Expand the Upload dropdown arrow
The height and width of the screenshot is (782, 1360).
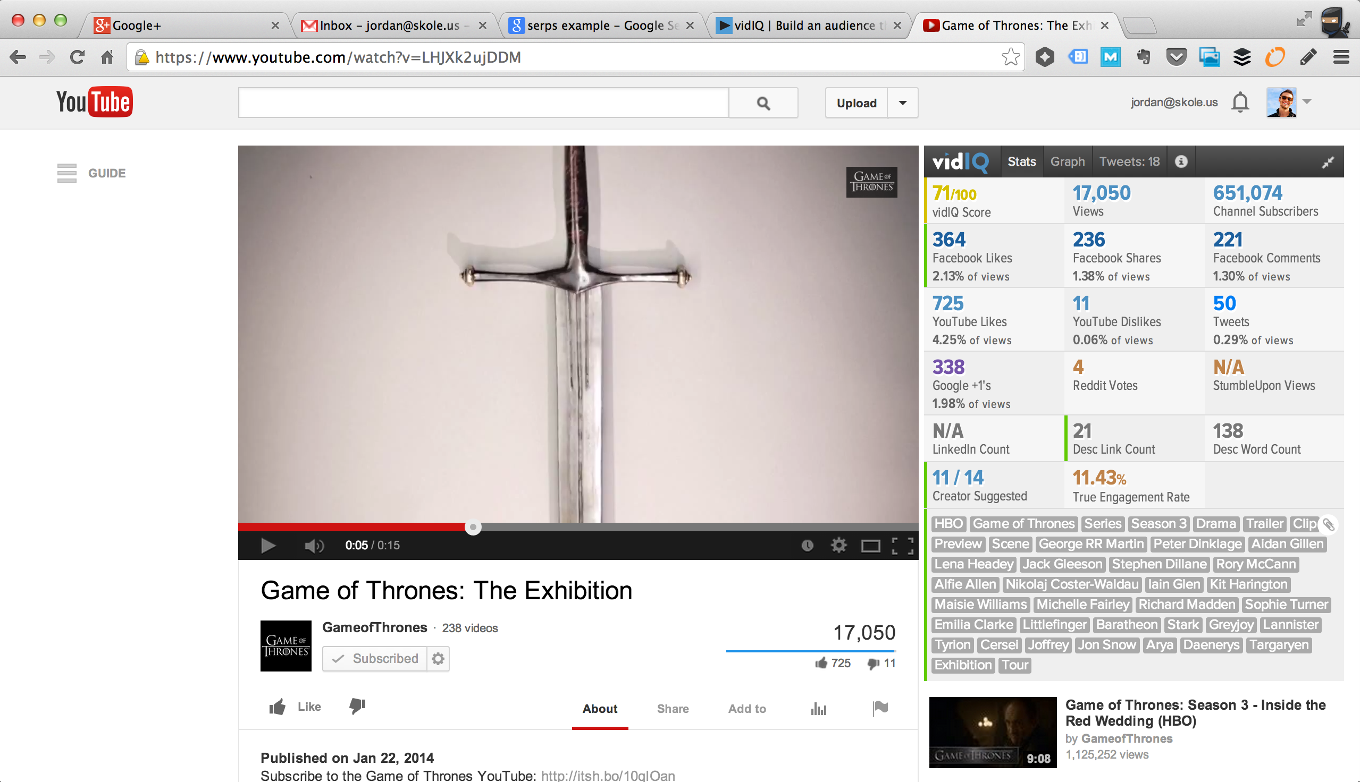[x=903, y=103]
